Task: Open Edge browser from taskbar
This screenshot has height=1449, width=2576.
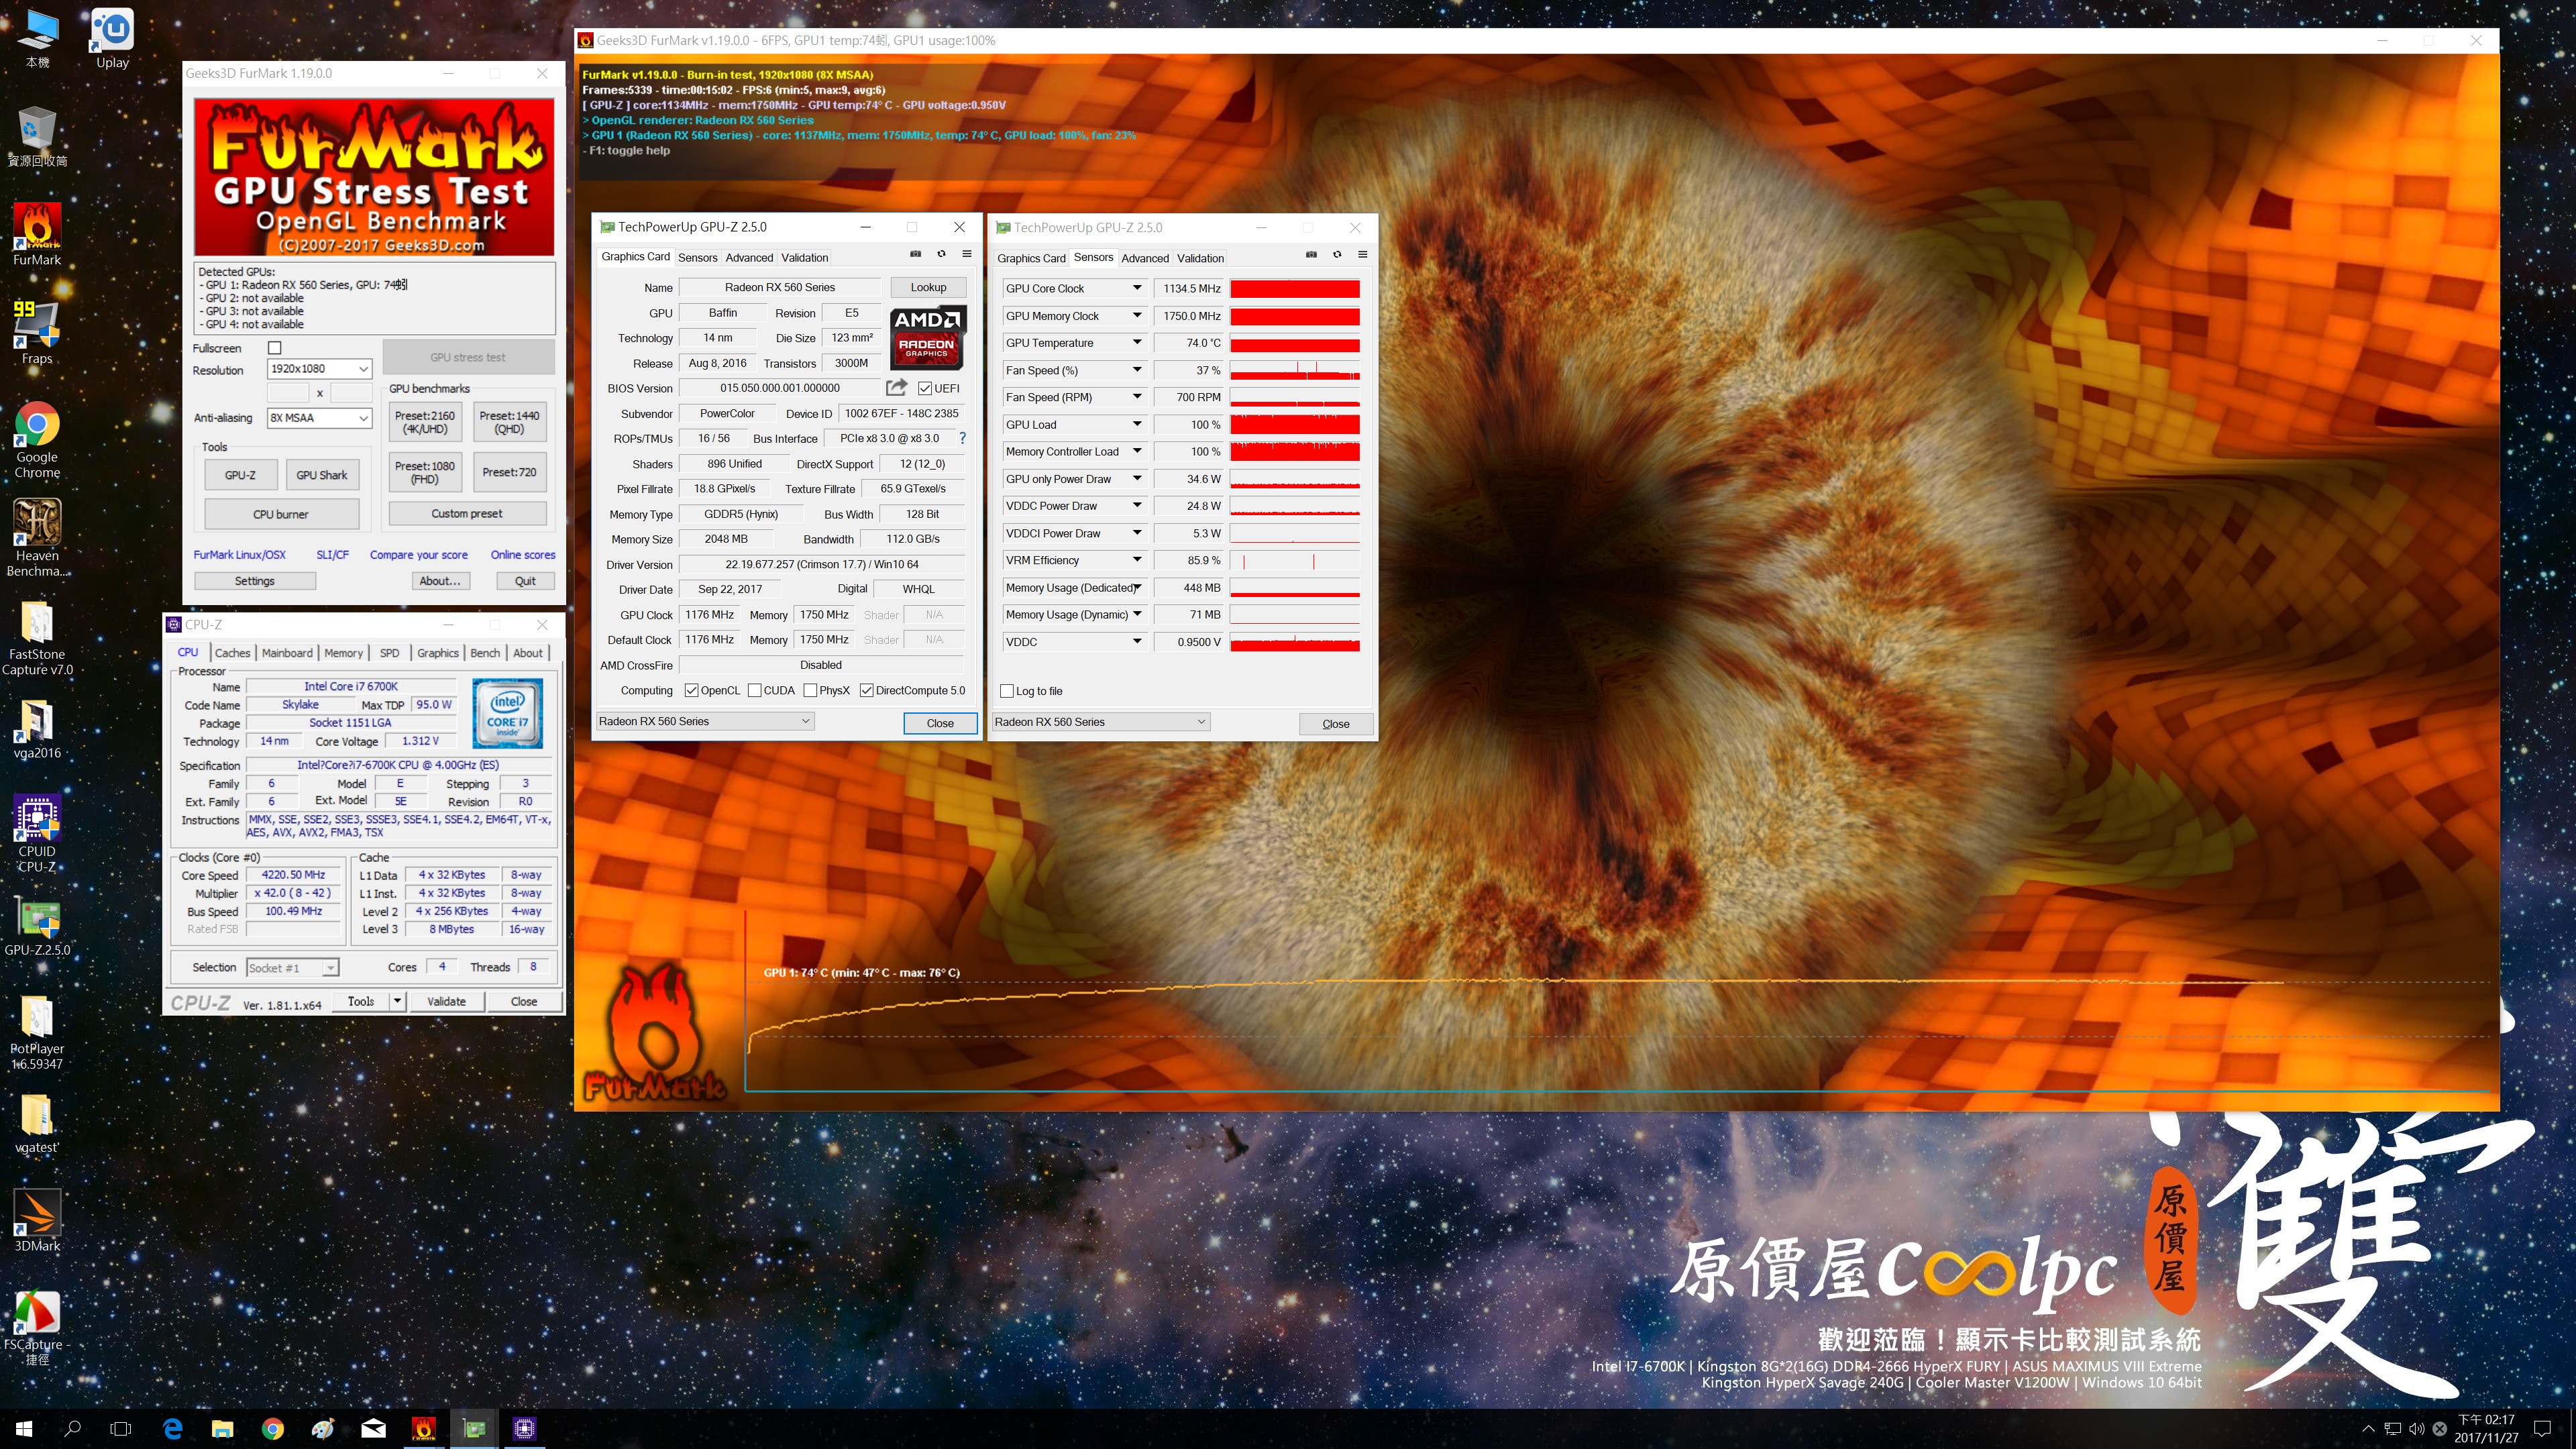Action: click(172, 1429)
